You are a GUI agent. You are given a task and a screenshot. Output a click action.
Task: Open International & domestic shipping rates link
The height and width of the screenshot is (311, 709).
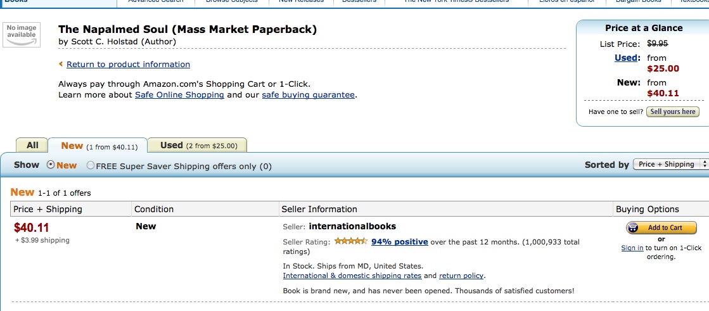(x=352, y=276)
